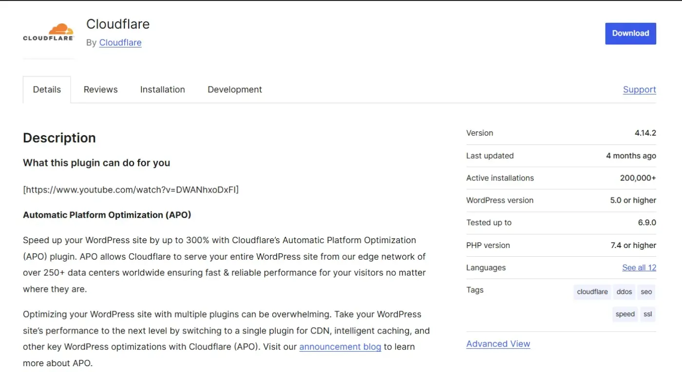Open the Development tab
Screen dimensions: 682x372
click(235, 89)
